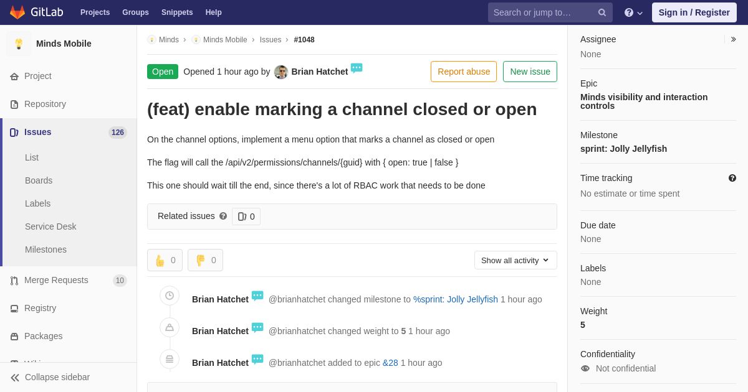Click the Minds Mobile breadcrumb link
The height and width of the screenshot is (392, 748).
point(225,40)
